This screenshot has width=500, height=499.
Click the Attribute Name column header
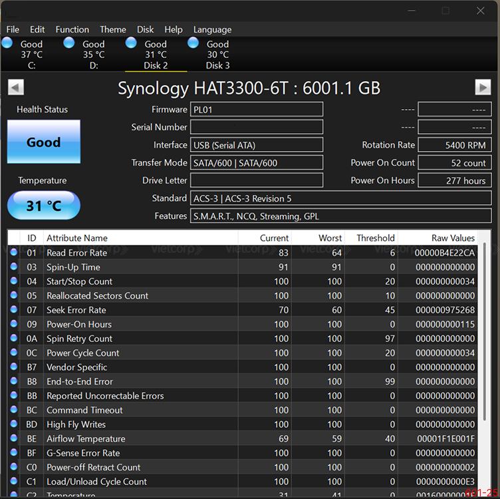[77, 238]
